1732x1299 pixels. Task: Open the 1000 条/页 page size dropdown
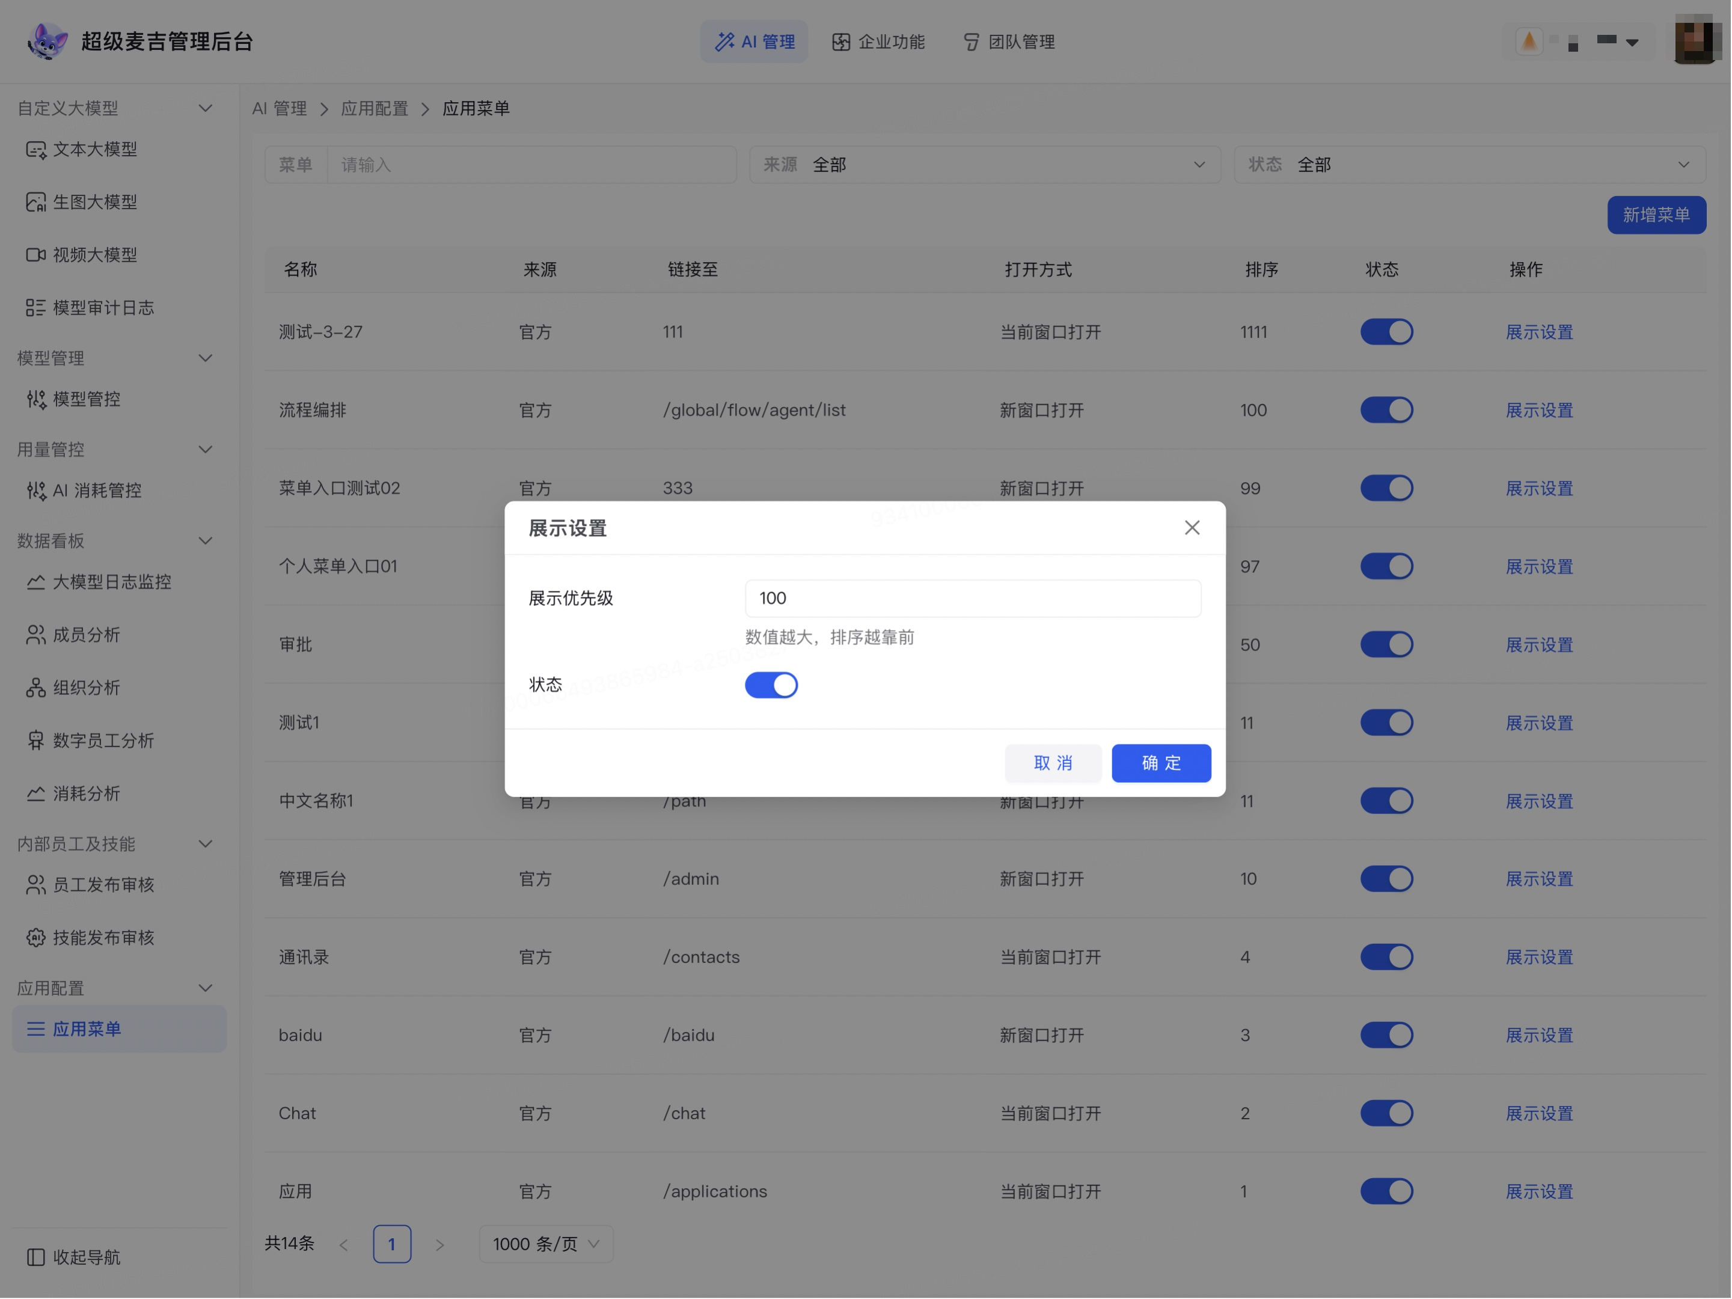pyautogui.click(x=546, y=1244)
